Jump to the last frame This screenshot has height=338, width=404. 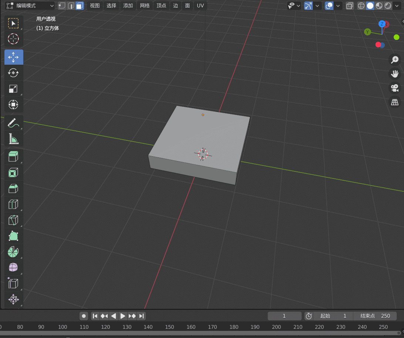click(141, 316)
